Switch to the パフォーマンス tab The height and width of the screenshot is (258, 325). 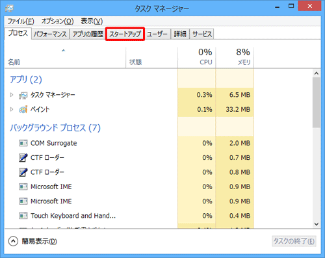(50, 34)
